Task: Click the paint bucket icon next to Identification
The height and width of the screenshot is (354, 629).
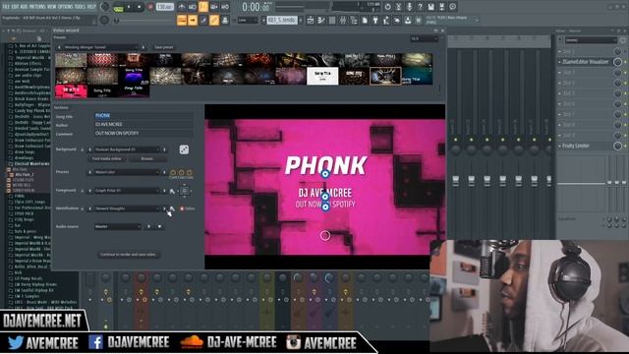Action: (x=172, y=208)
